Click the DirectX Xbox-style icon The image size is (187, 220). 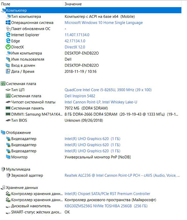click(x=8, y=47)
